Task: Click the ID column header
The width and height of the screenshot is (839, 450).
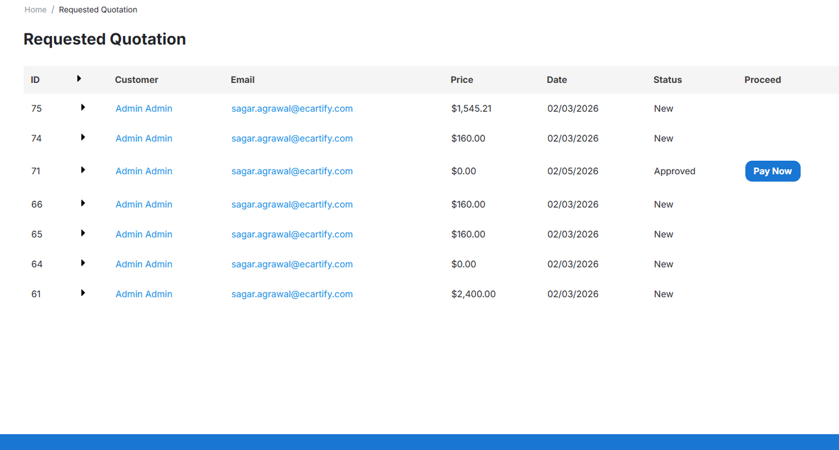Action: coord(35,80)
